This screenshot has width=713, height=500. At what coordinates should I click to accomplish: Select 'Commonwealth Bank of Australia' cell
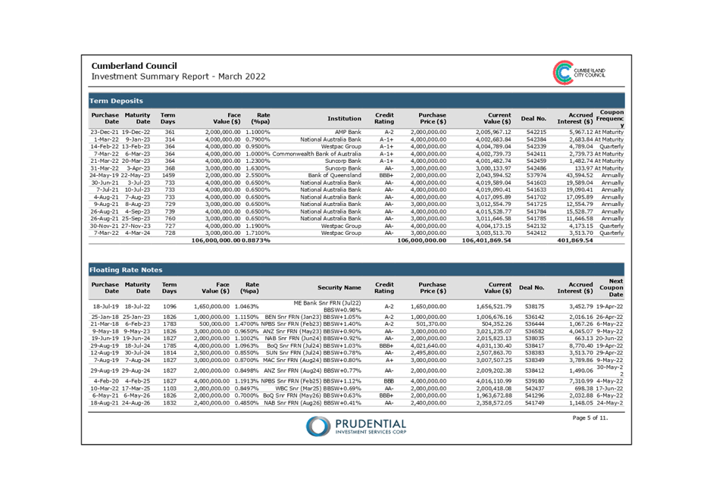(x=317, y=154)
